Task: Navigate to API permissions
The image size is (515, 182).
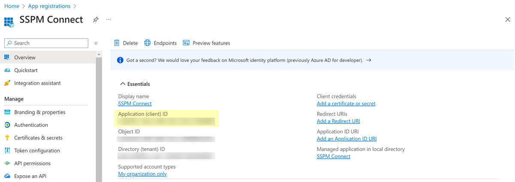Action: coord(32,164)
